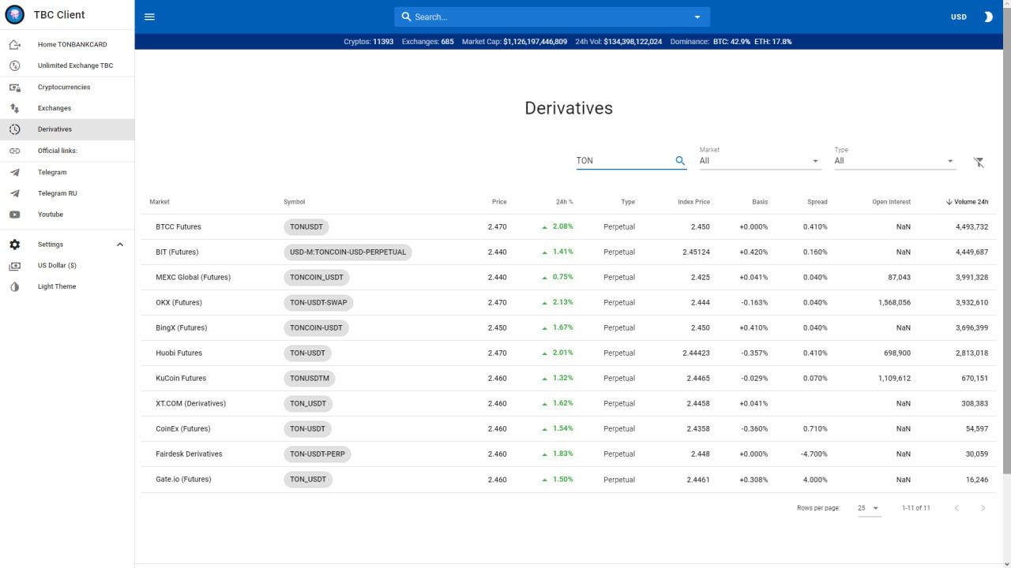
Task: Sort by Market column header
Action: click(x=160, y=202)
